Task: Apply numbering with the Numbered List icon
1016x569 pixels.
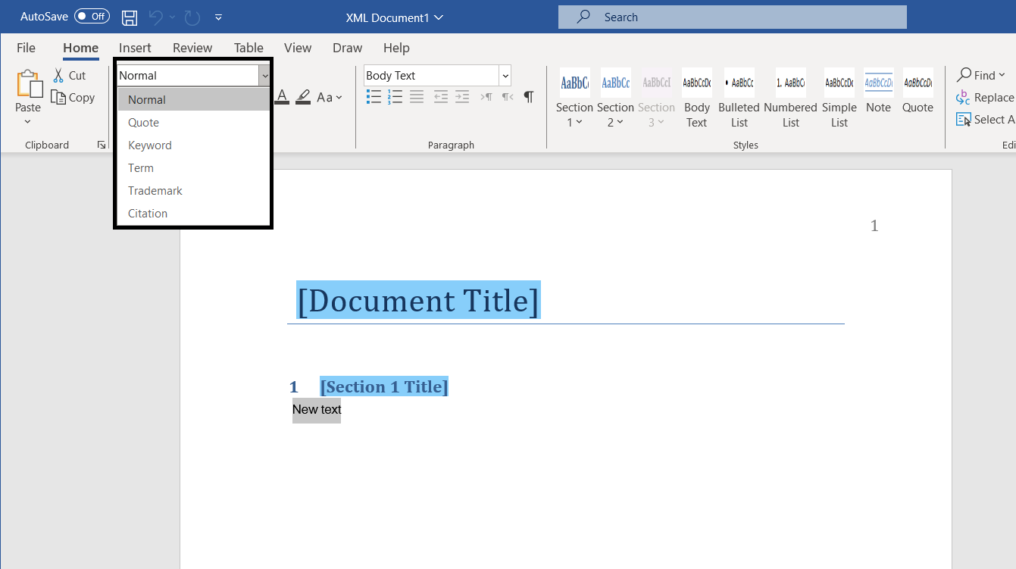Action: click(395, 96)
